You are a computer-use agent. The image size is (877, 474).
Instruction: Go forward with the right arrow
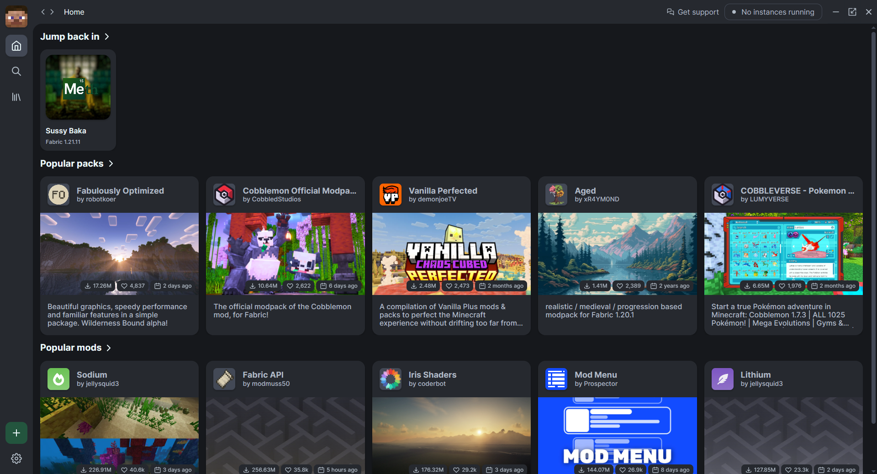click(x=52, y=12)
